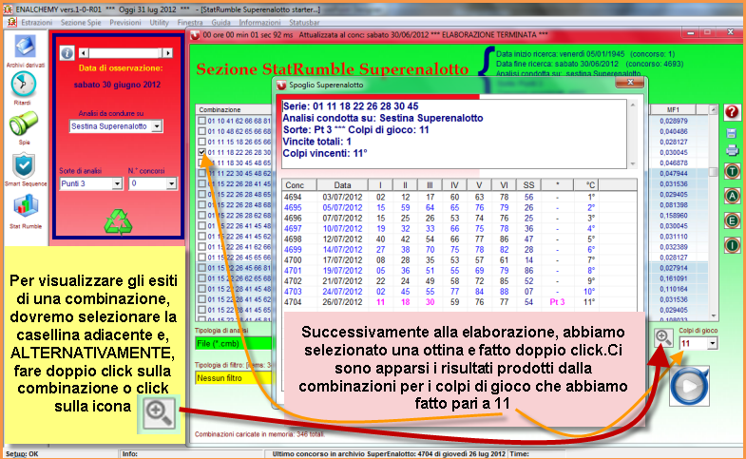
Task: Open the Statusbar menu
Action: point(304,23)
